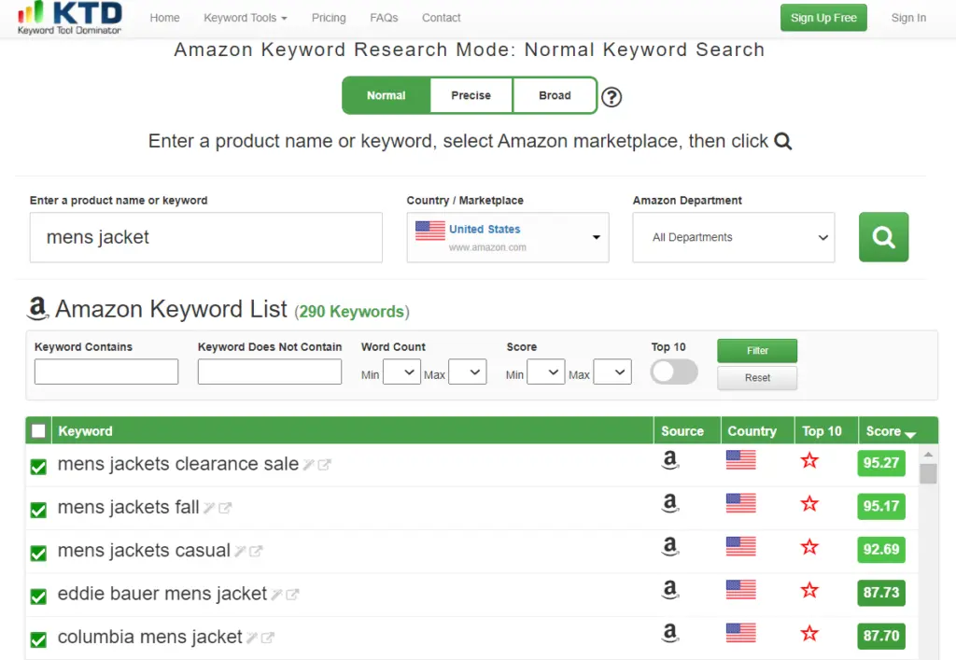Image resolution: width=956 pixels, height=660 pixels.
Task: Toggle the Top 10 filter switch
Action: tap(674, 372)
